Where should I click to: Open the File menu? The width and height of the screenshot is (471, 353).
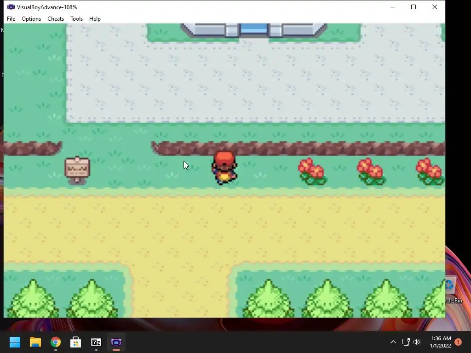click(x=11, y=18)
